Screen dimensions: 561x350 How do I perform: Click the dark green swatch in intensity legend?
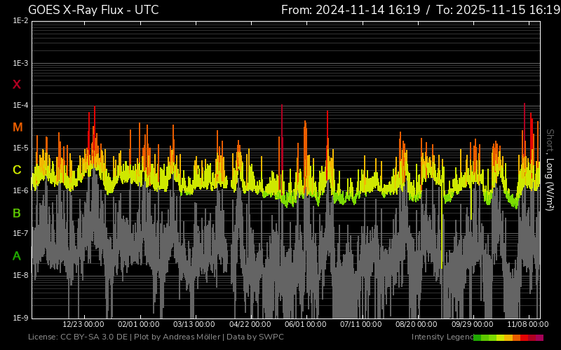coord(478,337)
